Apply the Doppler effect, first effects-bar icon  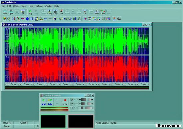pyautogui.click(x=4, y=19)
